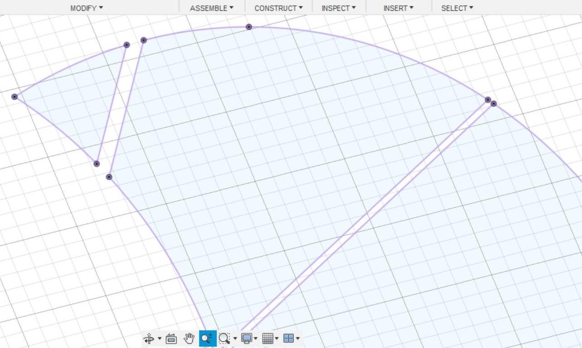Select the leftmost sketch point

pos(14,97)
